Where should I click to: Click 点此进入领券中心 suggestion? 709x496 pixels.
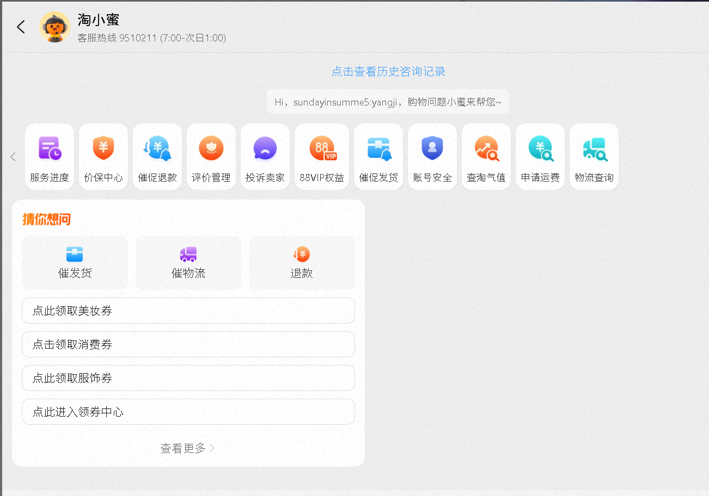coord(188,412)
